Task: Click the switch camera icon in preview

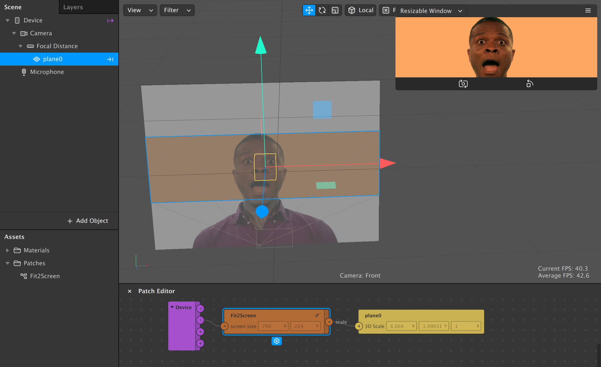Action: (463, 84)
